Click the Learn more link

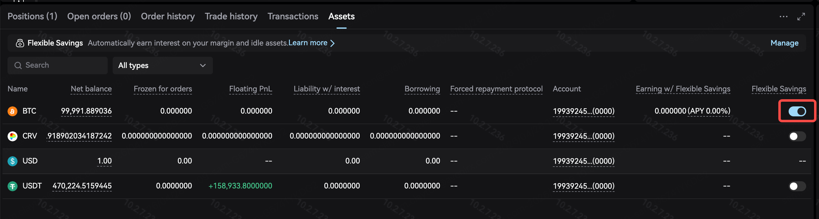point(307,43)
